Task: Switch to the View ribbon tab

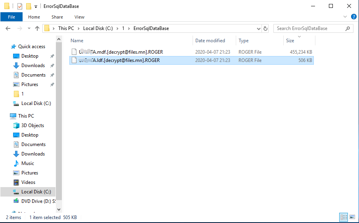Action: tap(79, 17)
